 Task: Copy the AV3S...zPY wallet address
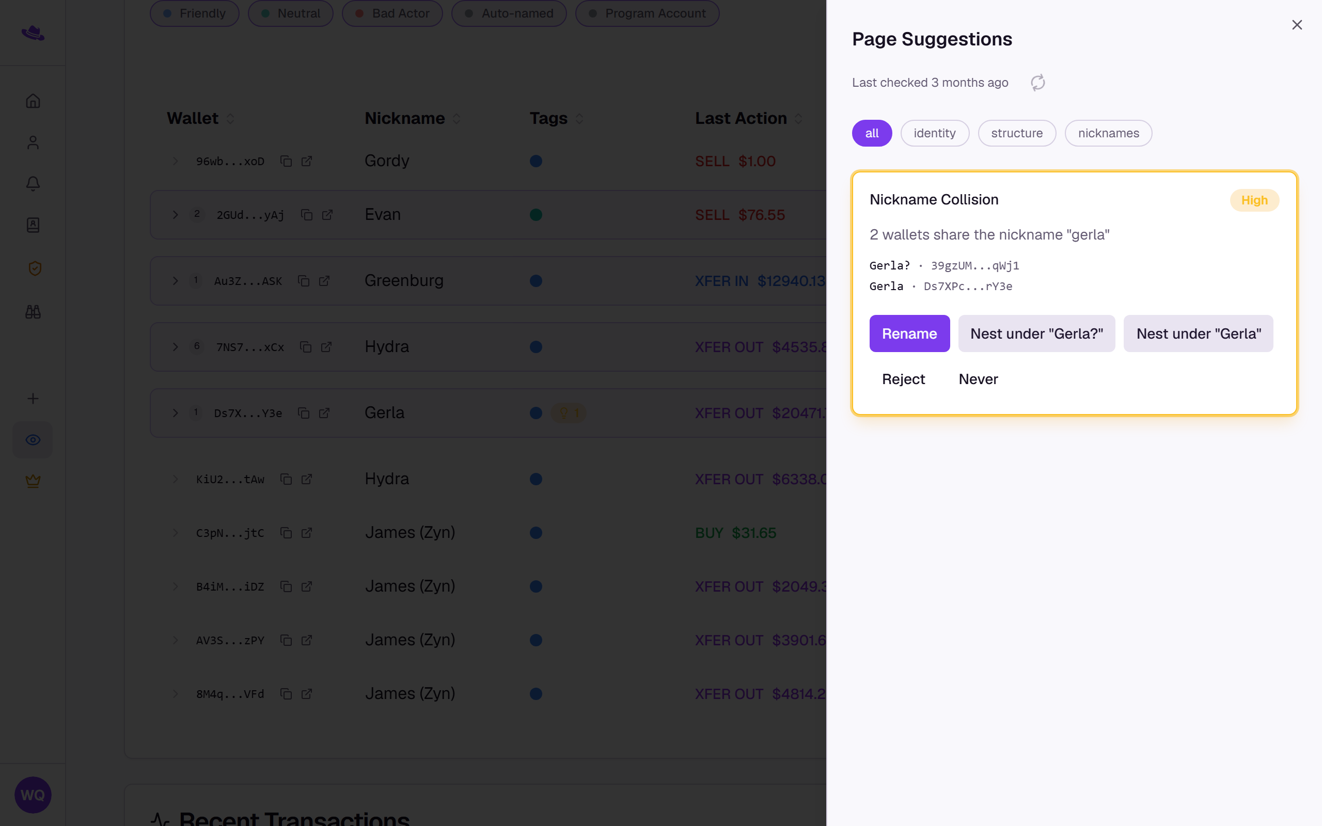click(286, 640)
